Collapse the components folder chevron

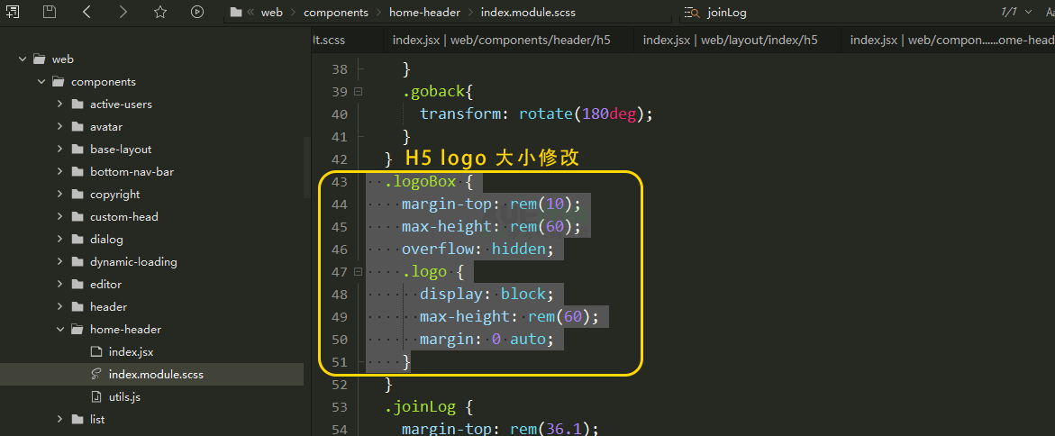tap(41, 82)
